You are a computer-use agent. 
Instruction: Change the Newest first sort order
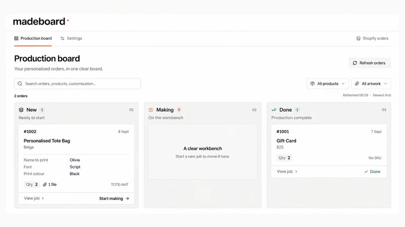click(x=382, y=95)
